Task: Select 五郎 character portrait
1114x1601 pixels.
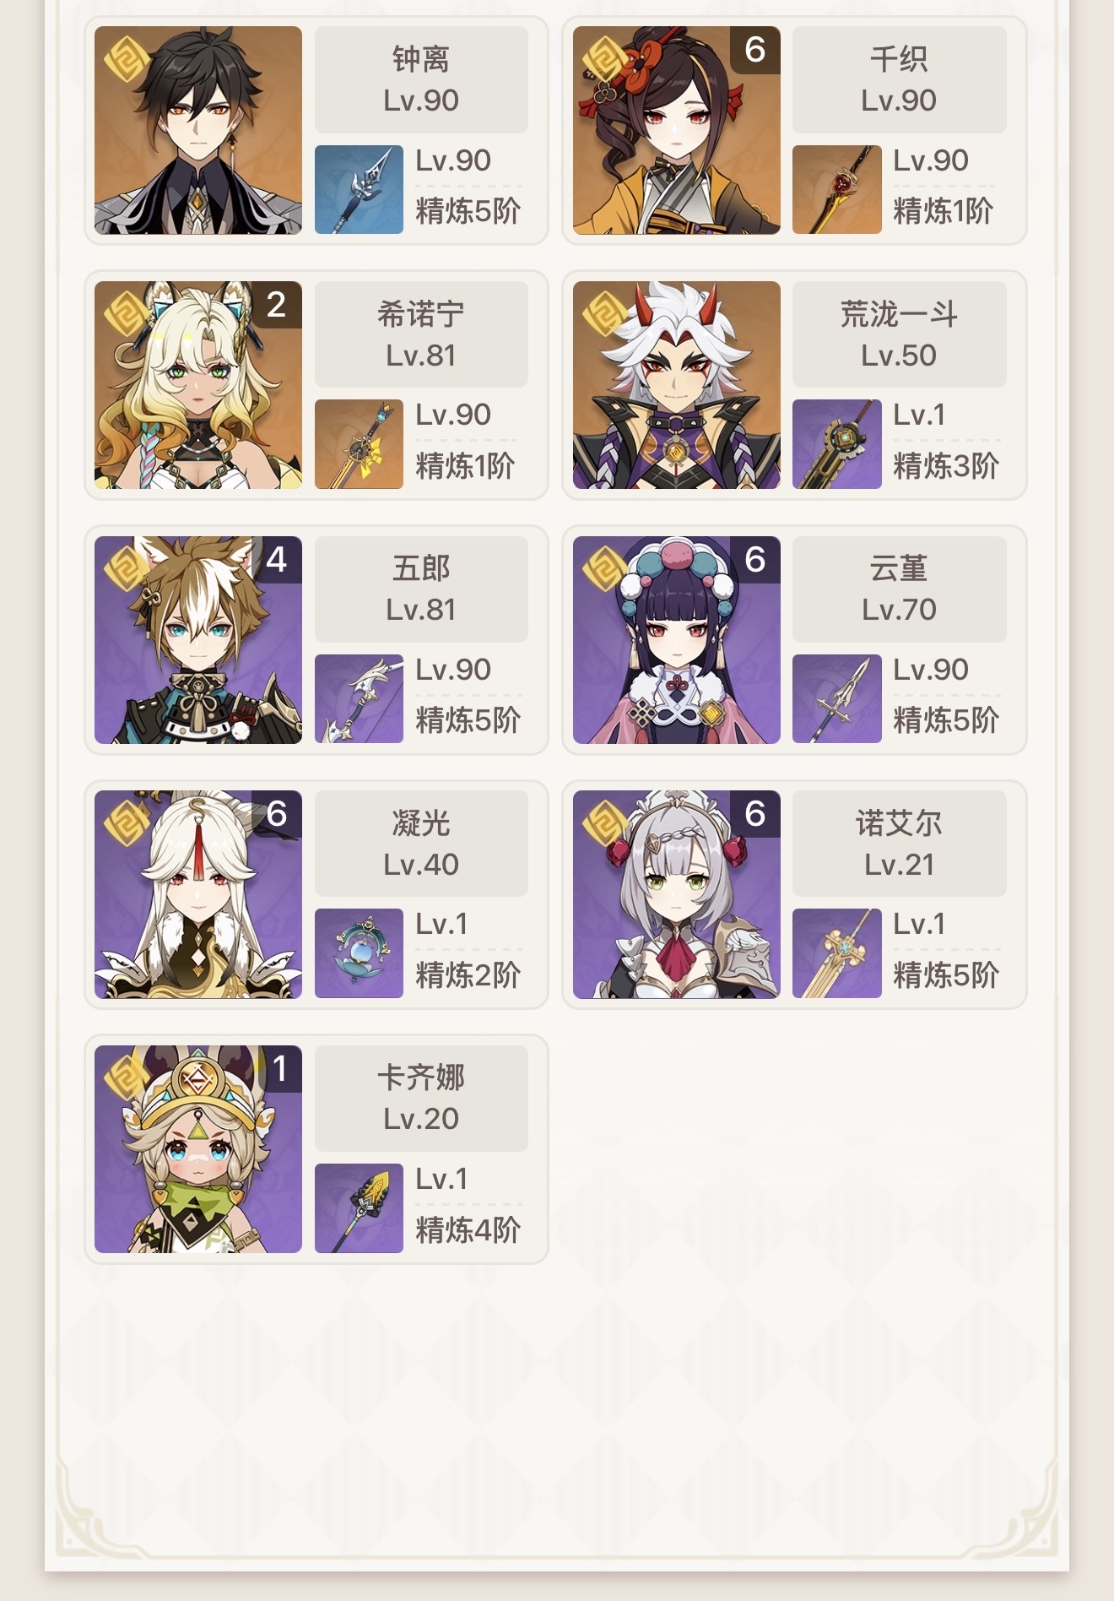Action: (198, 640)
